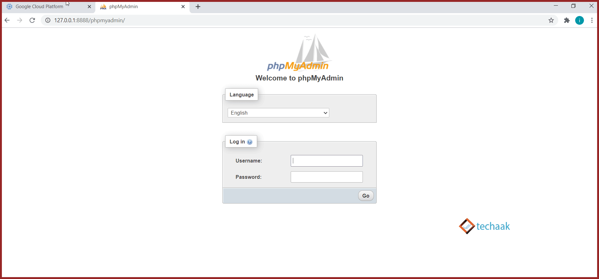599x279 pixels.
Task: Focus the Password input field
Action: 326,177
